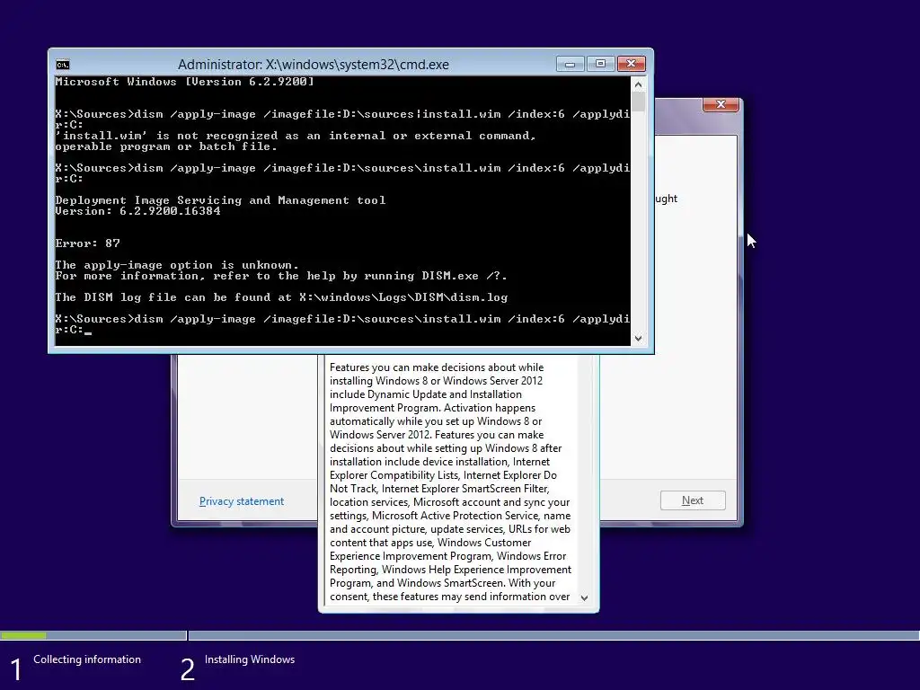Click 'Microsoft Windows [Version 6.2.9200]' line
Image resolution: width=920 pixels, height=690 pixels.
(184, 82)
